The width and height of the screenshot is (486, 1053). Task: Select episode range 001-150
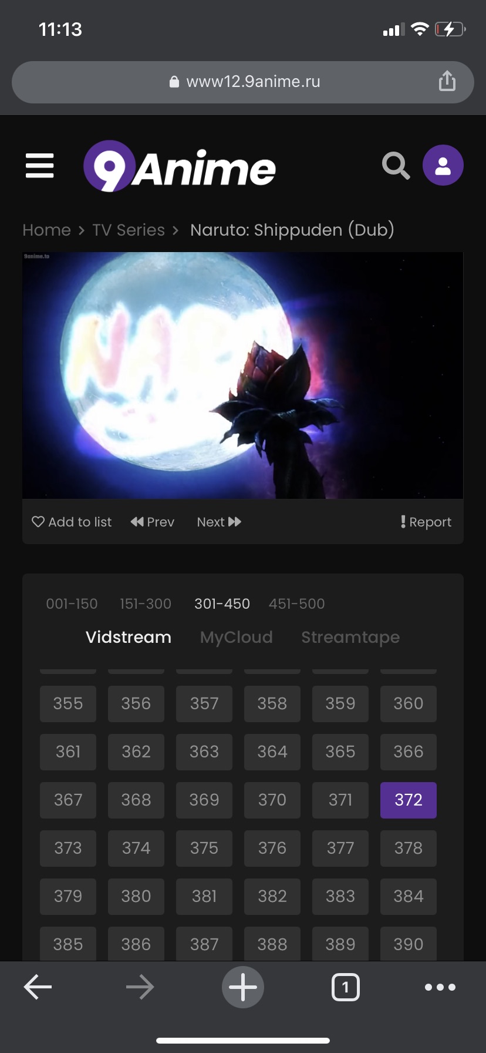tap(72, 603)
